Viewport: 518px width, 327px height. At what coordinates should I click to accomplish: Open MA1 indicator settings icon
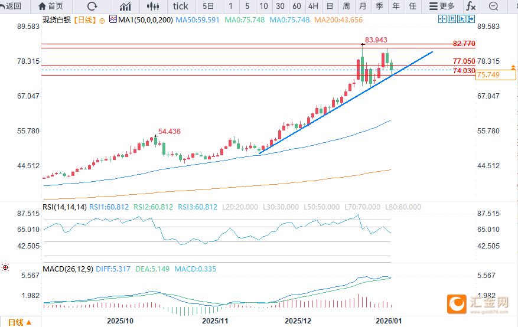(113, 19)
